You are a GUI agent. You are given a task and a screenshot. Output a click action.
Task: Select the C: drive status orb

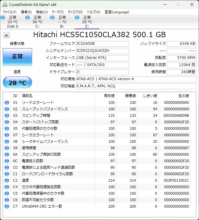coord(27,18)
